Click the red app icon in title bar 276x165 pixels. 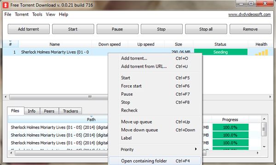tap(6, 5)
